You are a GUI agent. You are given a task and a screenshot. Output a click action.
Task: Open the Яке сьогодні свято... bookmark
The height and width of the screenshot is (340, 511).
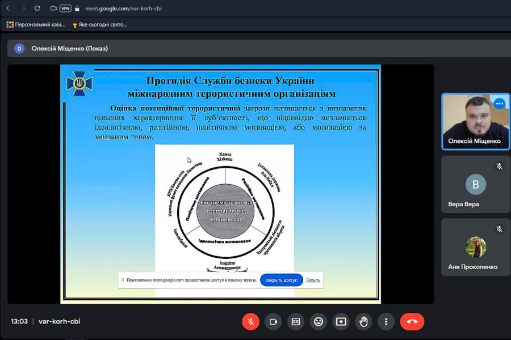coord(99,24)
